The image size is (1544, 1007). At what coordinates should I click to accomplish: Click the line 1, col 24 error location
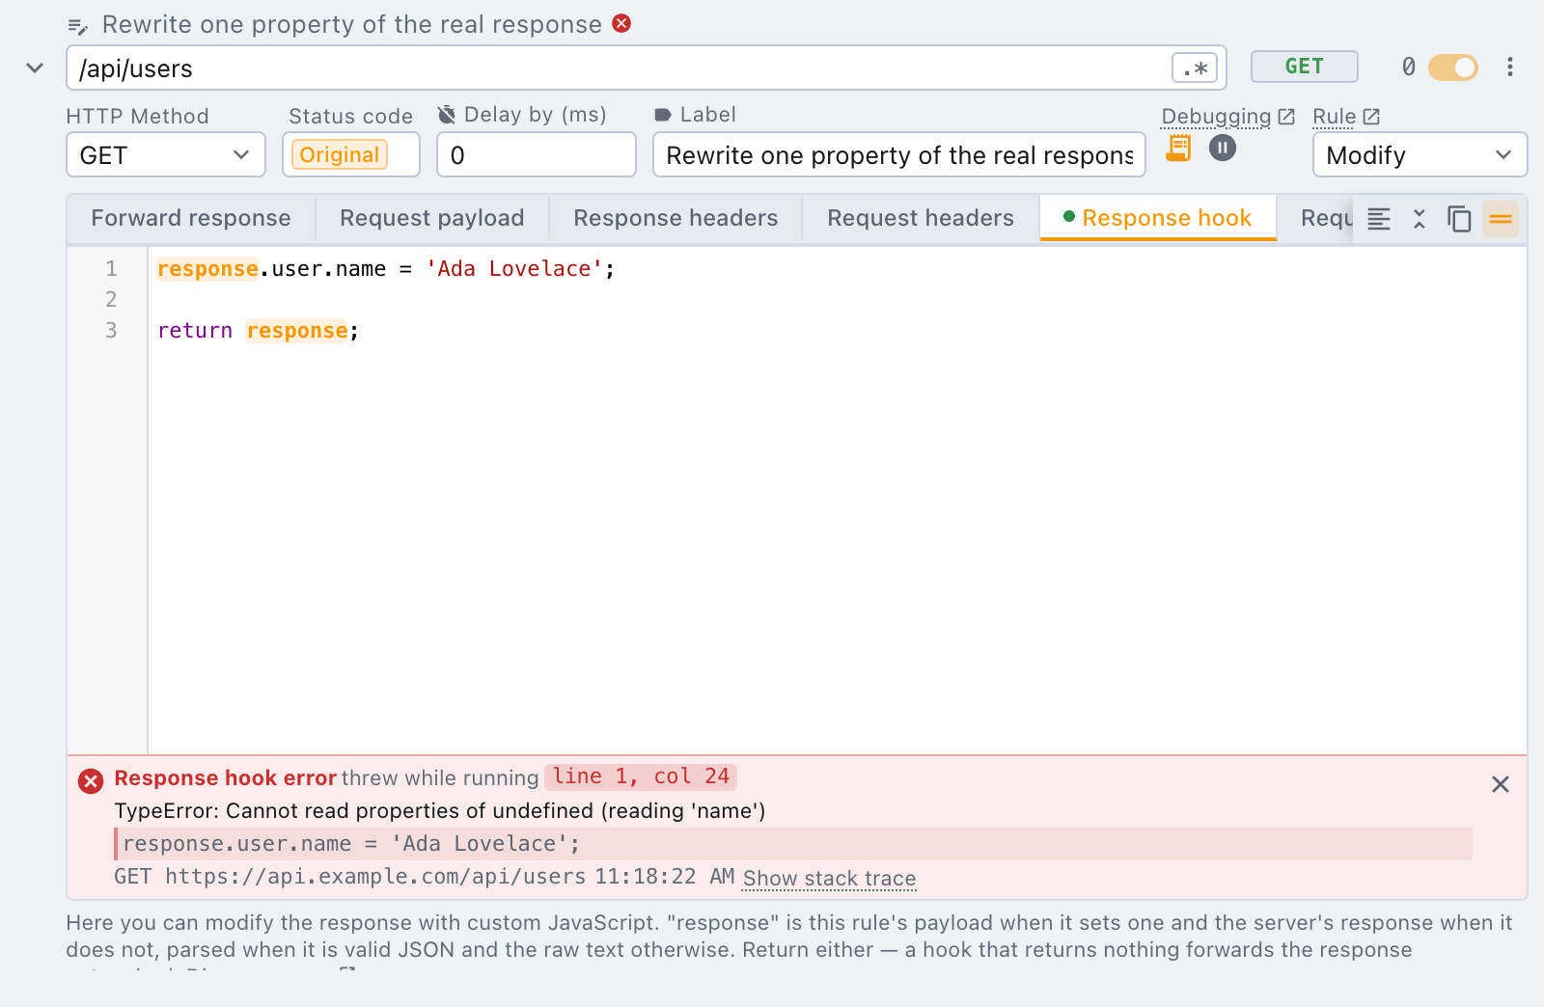(641, 776)
